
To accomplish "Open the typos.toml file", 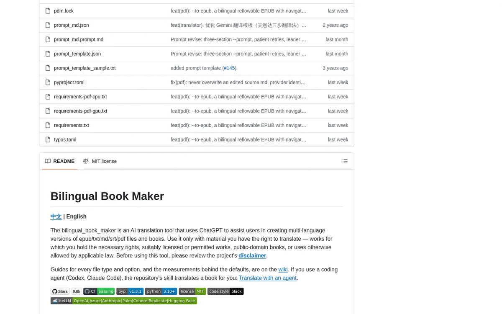I will click(x=65, y=139).
